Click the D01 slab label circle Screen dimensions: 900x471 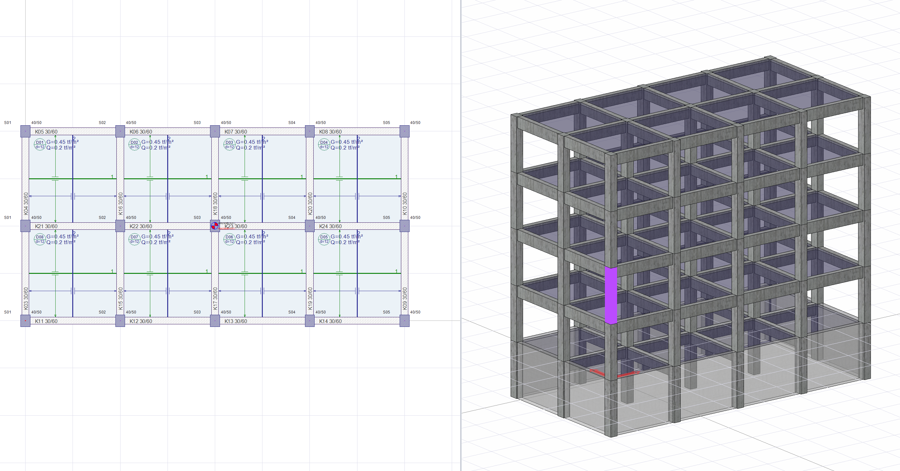pyautogui.click(x=40, y=144)
